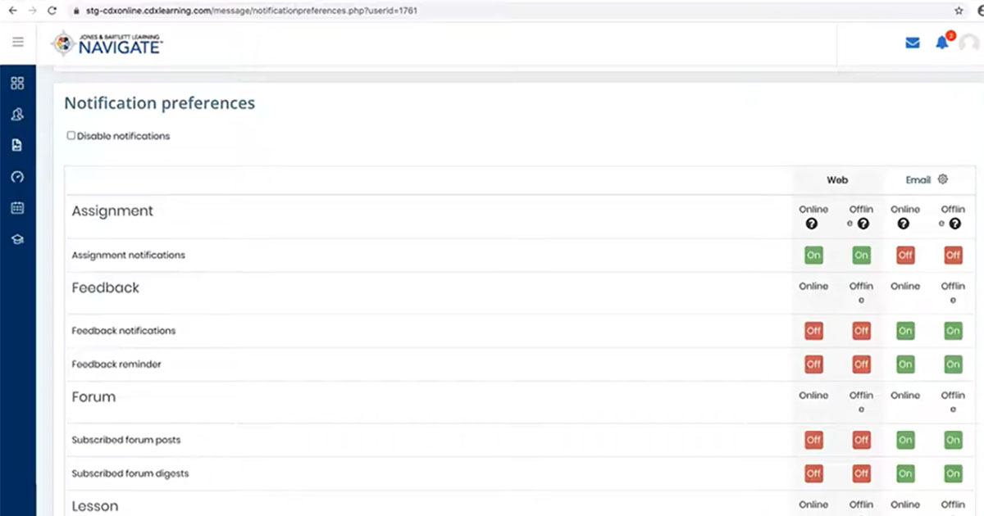Click the help icon under Web Offline
984x516 pixels.
click(x=863, y=224)
